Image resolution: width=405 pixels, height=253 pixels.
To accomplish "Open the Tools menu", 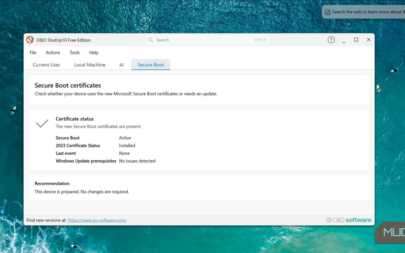I will click(75, 52).
